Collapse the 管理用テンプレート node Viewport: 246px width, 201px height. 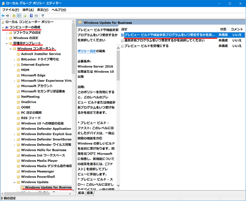[x=7, y=43]
